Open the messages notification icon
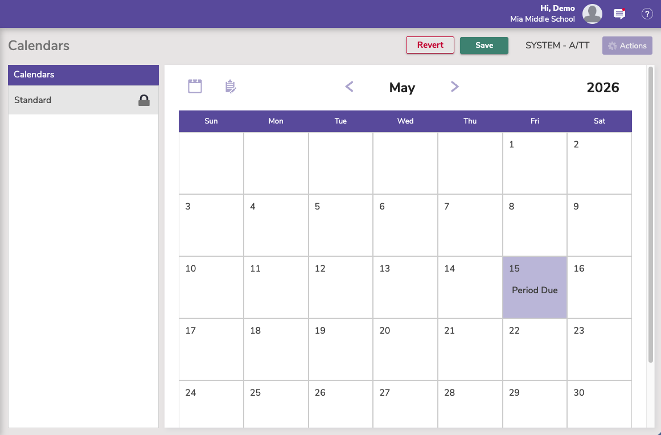This screenshot has height=435, width=661. pyautogui.click(x=619, y=14)
